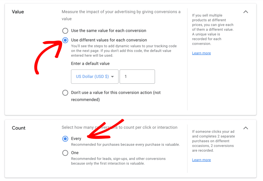
Task: Click the caret arrow in currency selector
Action: [112, 77]
